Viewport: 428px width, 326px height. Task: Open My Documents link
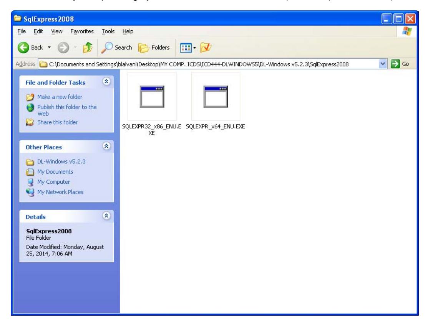(x=55, y=172)
